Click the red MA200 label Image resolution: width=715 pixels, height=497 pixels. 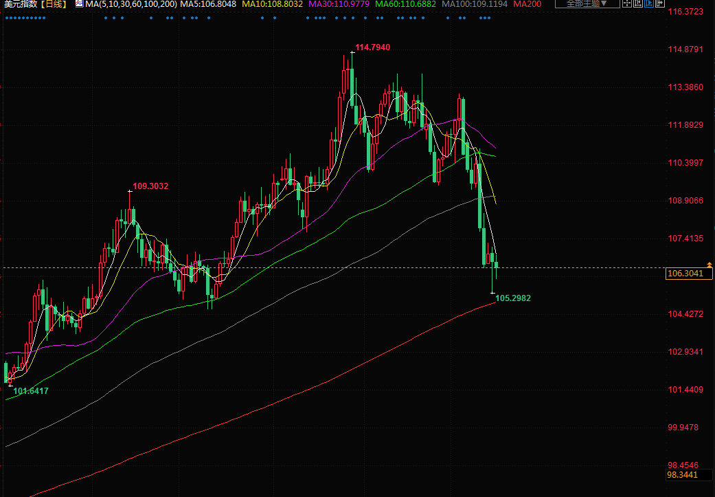[527, 4]
